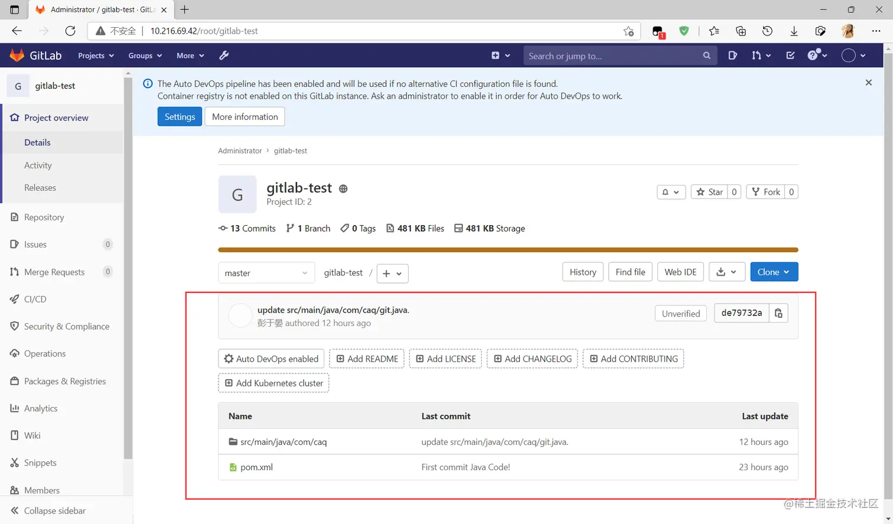Click Administrator breadcrumb link
The width and height of the screenshot is (893, 524).
click(240, 151)
